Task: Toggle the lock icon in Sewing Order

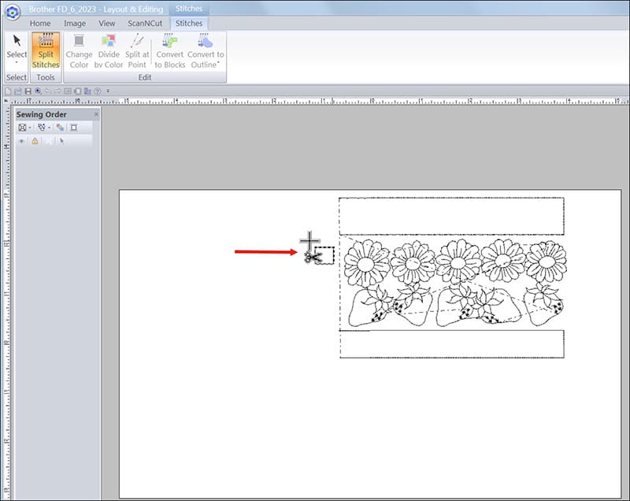Action: 35,141
